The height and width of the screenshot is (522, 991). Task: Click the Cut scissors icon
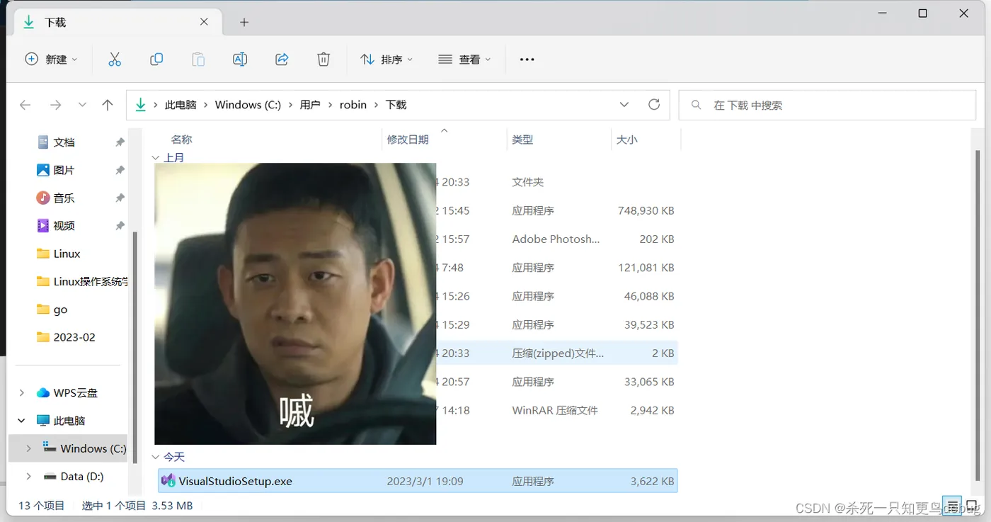(115, 59)
